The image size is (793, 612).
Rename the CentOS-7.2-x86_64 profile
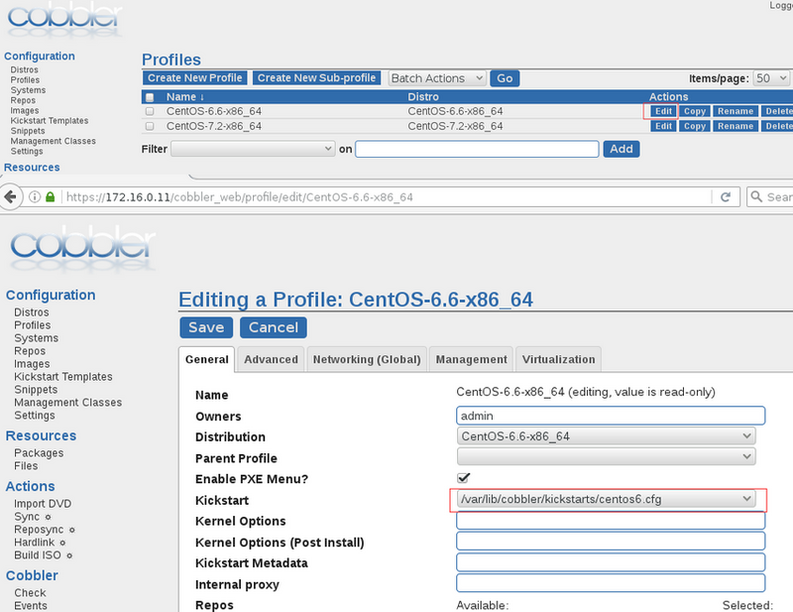tap(736, 126)
